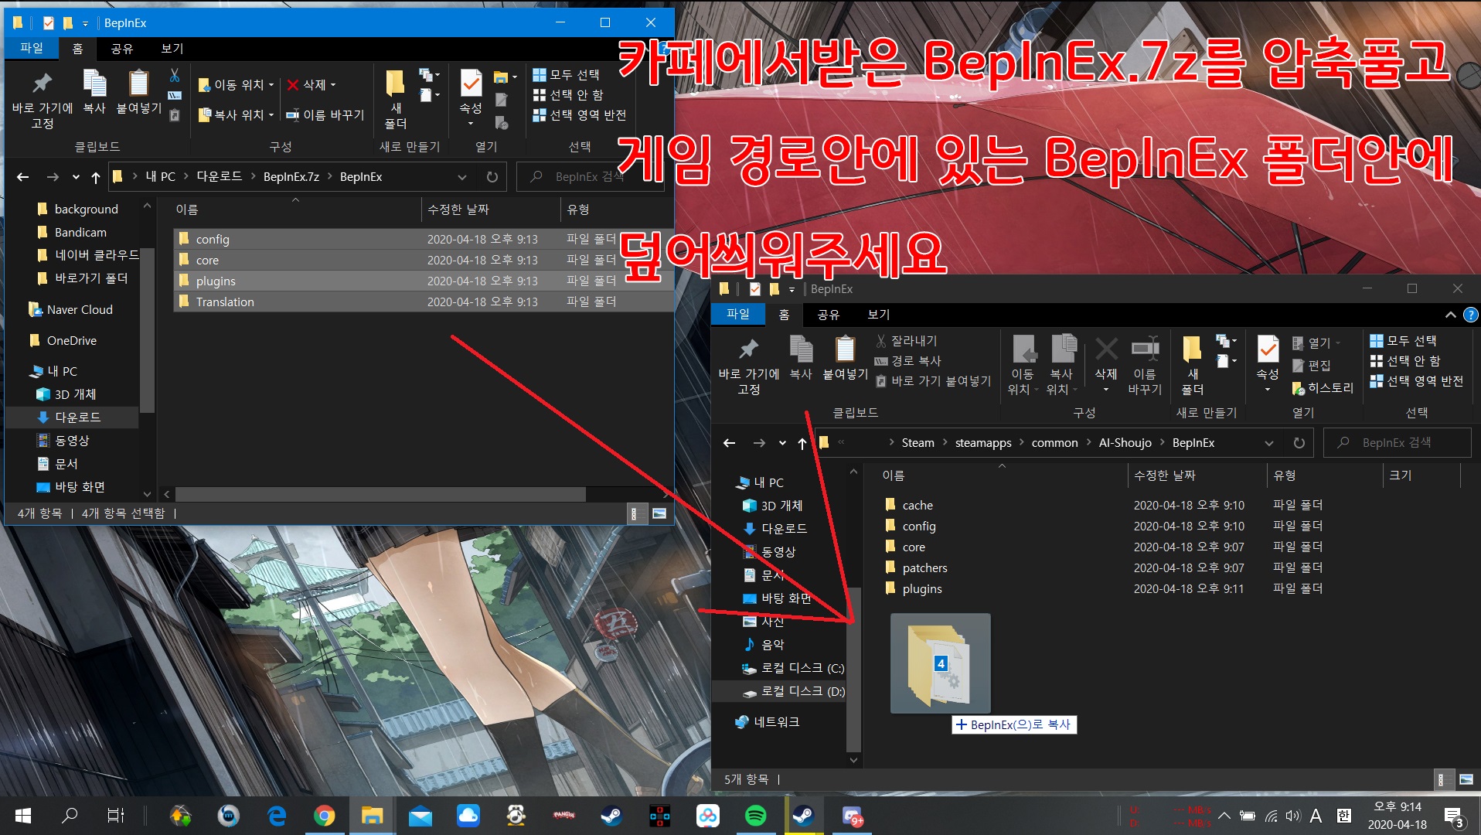The width and height of the screenshot is (1481, 835).
Task: Click 모두 선택 in BepInEx.7z window
Action: point(567,74)
